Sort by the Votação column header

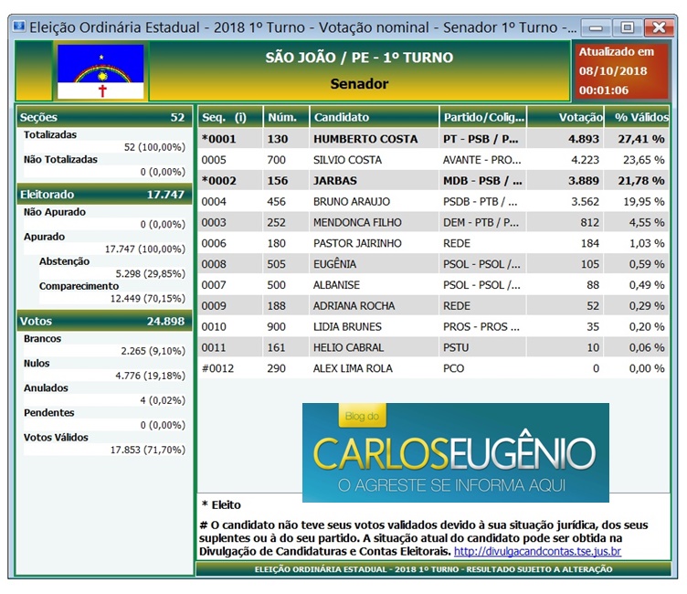click(565, 117)
